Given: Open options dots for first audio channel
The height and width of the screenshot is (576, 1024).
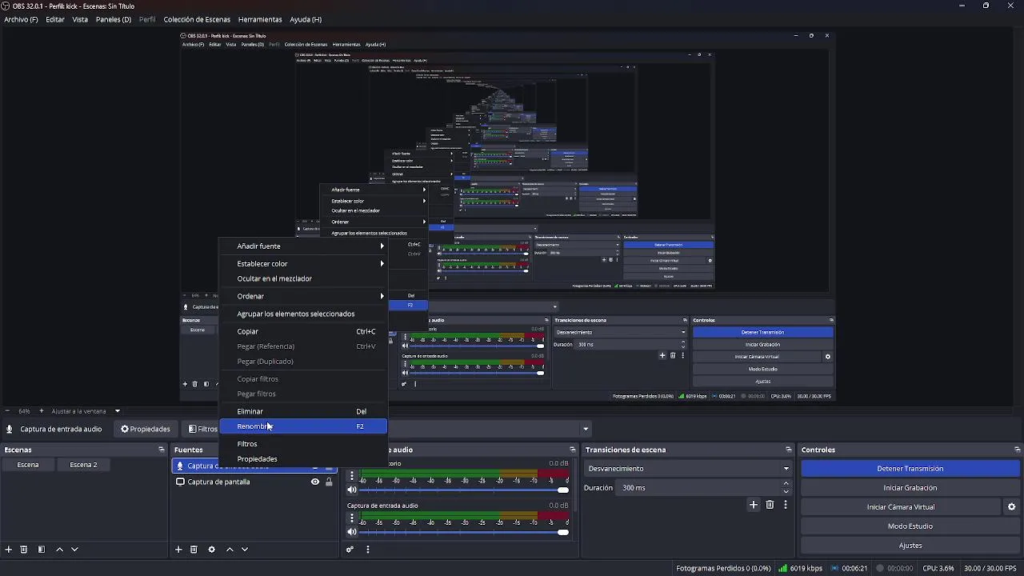Looking at the screenshot, I should pyautogui.click(x=351, y=476).
